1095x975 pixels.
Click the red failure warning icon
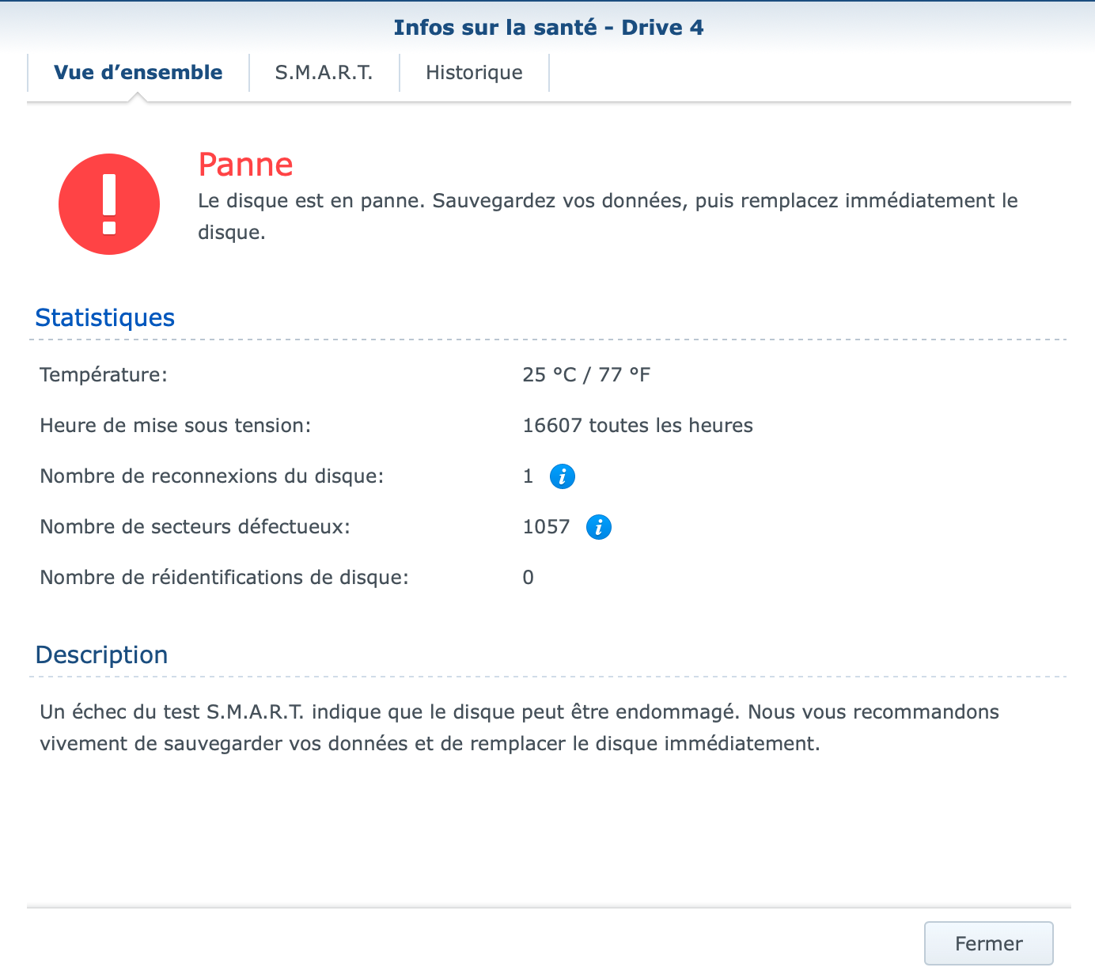pyautogui.click(x=109, y=204)
